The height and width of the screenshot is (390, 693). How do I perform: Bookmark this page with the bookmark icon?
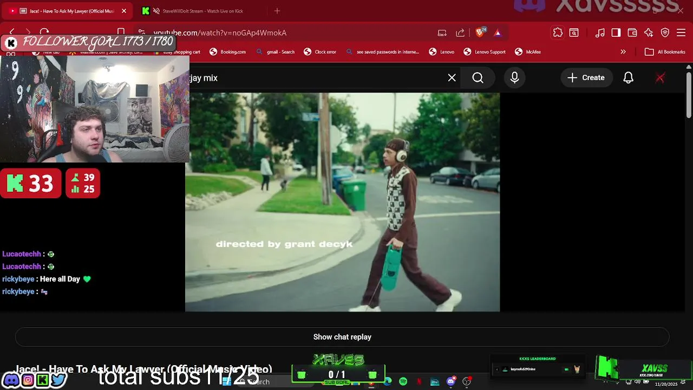point(121,32)
